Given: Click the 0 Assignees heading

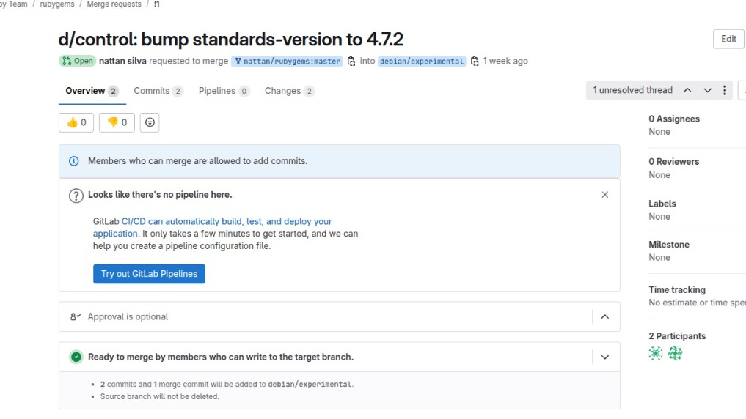Looking at the screenshot, I should tap(673, 119).
